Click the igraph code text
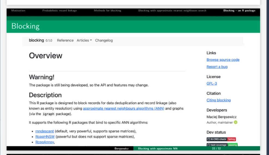Viewport: 269px width, 155px height. (48, 114)
